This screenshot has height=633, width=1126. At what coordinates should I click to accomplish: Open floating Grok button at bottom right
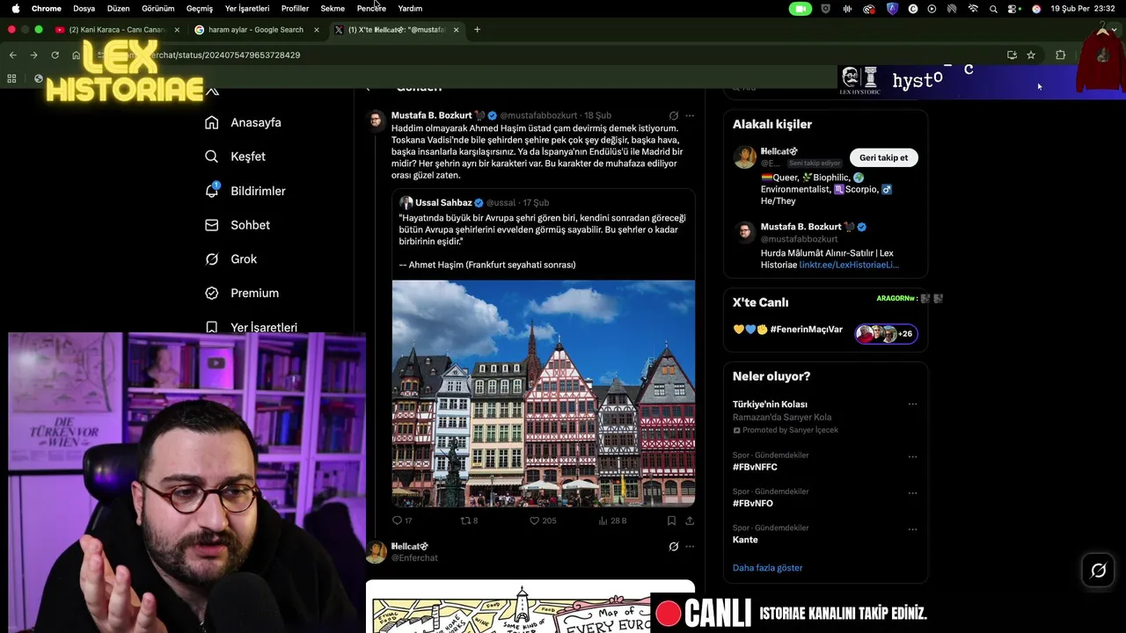1098,571
